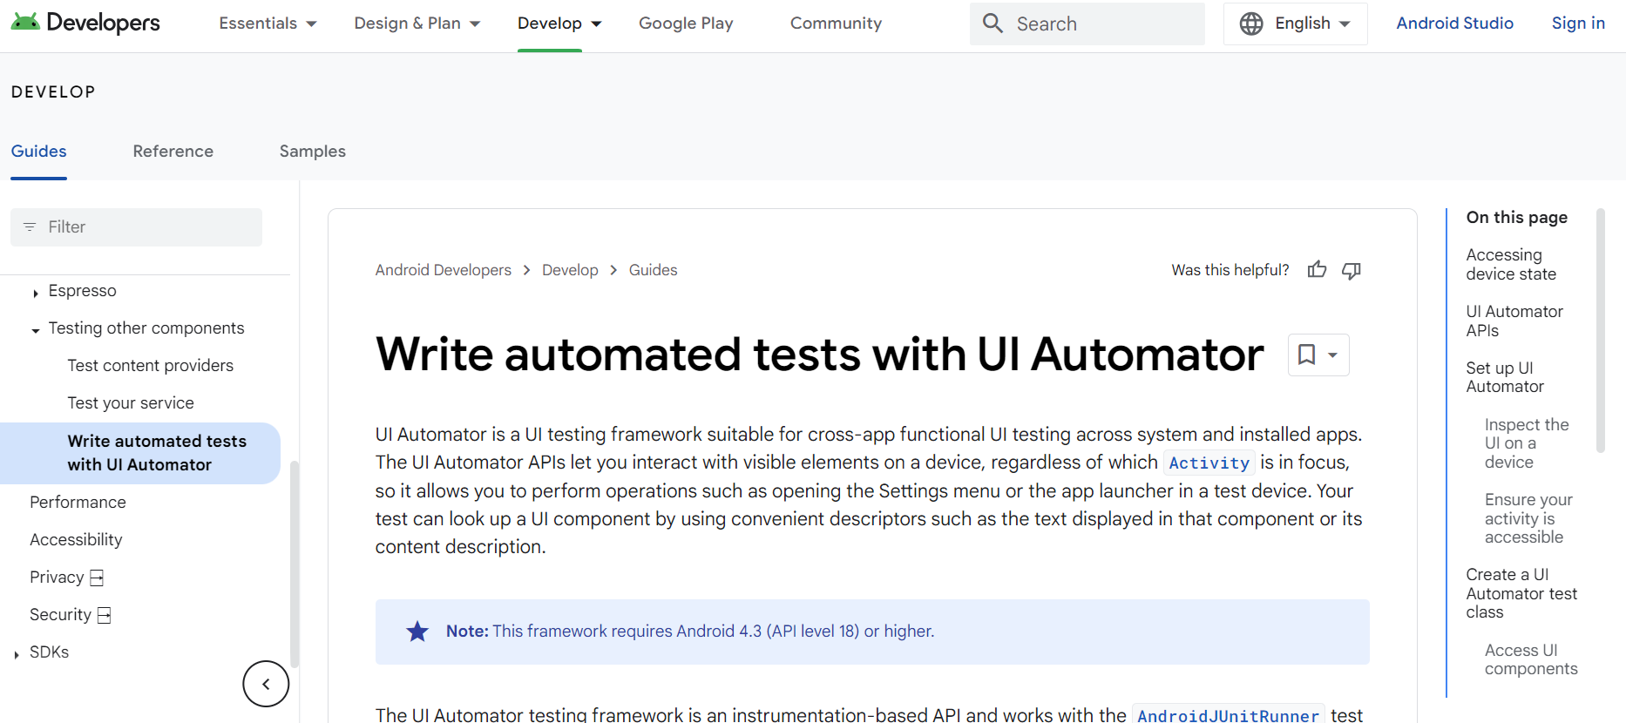Open the Community menu item

(836, 24)
